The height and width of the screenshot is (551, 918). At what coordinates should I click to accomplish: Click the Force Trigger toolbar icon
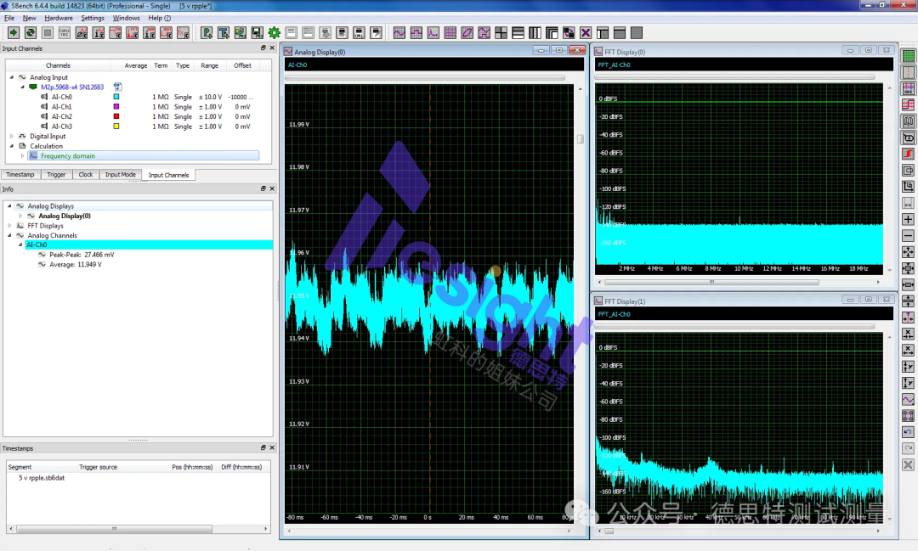[65, 33]
